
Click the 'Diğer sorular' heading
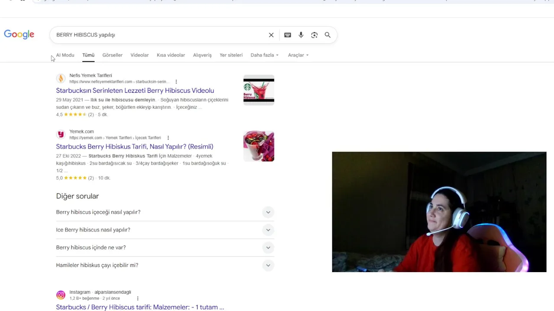coord(77,196)
